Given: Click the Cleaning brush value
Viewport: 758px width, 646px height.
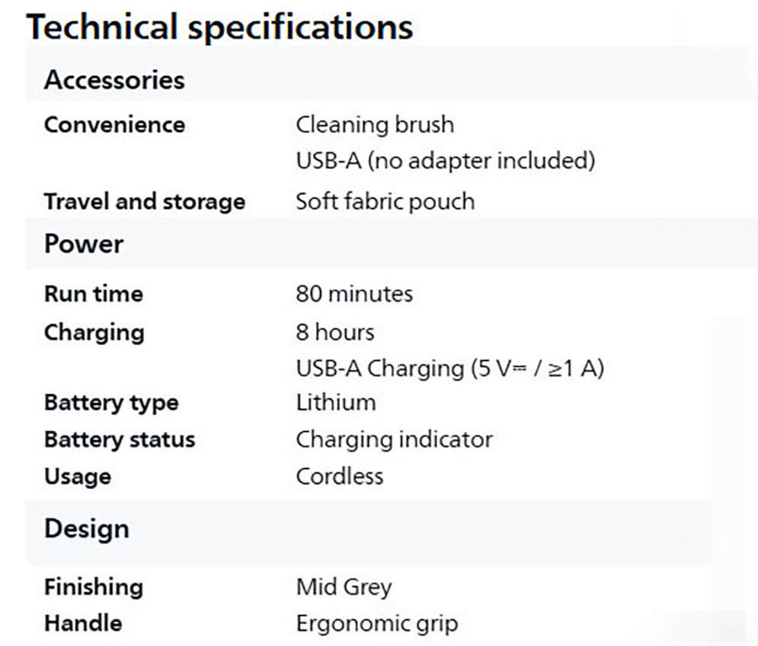Looking at the screenshot, I should point(374,124).
